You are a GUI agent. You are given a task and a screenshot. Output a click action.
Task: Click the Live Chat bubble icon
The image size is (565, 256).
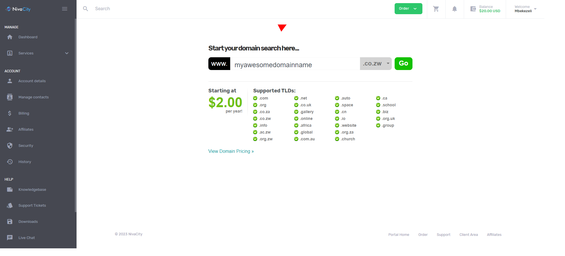click(x=10, y=238)
